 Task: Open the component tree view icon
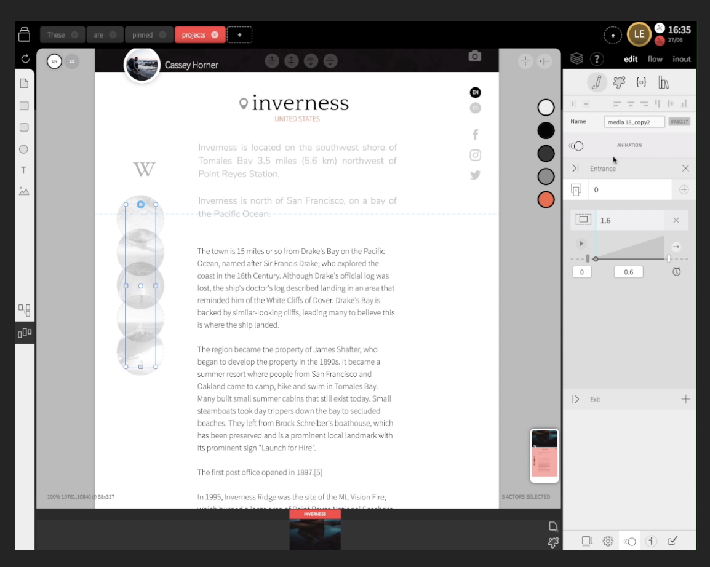coord(25,310)
